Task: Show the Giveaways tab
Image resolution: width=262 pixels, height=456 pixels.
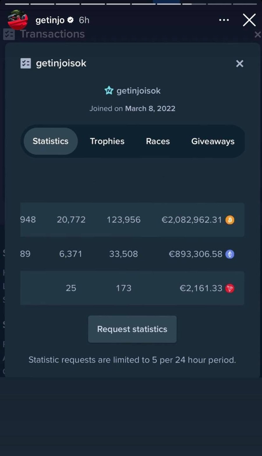Action: click(x=213, y=141)
